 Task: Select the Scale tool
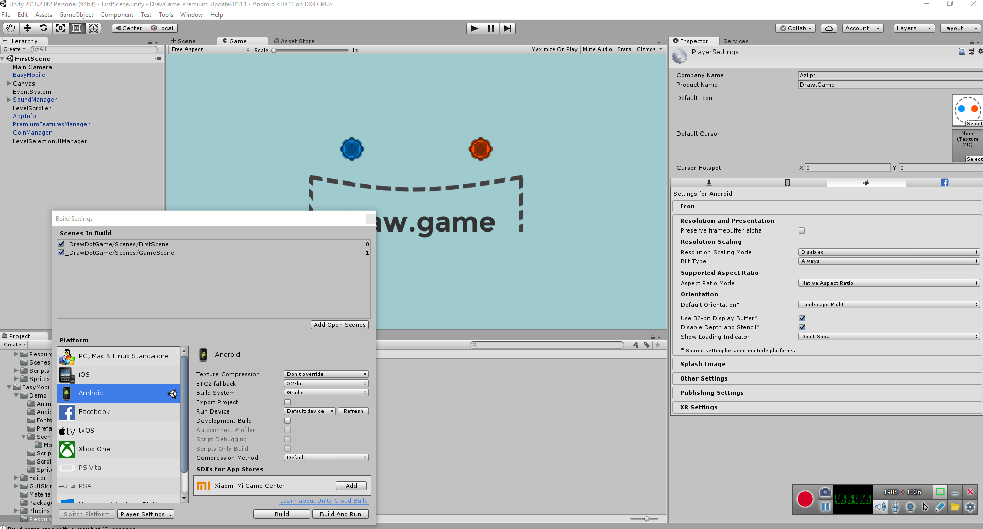60,28
